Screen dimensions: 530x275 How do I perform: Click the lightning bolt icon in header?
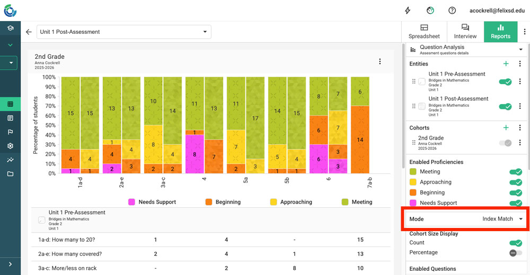pyautogui.click(x=408, y=11)
